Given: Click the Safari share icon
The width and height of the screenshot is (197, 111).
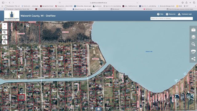Looking at the screenshot, I should tap(187, 3).
